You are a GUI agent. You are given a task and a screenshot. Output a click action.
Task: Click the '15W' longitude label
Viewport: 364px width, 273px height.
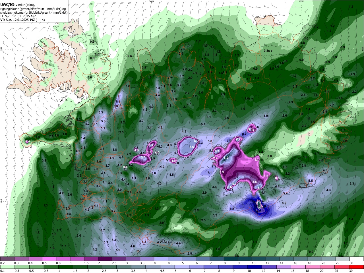(x=301, y=1)
